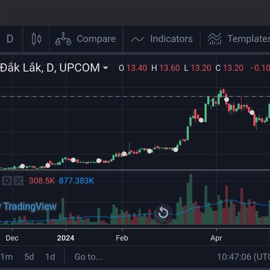The image size is (270, 270).
Task: Select the 1m time range
Action: pos(7,257)
